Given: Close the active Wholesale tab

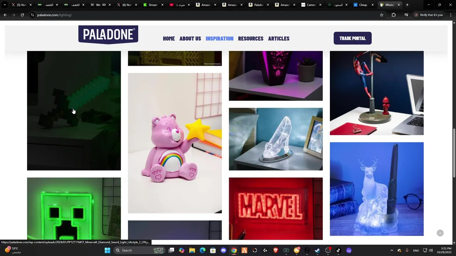Looking at the screenshot, I should [399, 5].
